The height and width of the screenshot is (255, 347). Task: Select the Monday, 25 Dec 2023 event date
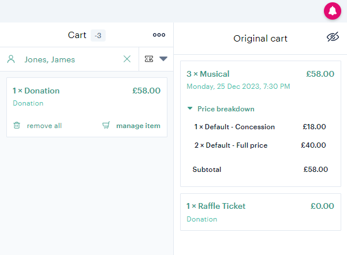238,87
